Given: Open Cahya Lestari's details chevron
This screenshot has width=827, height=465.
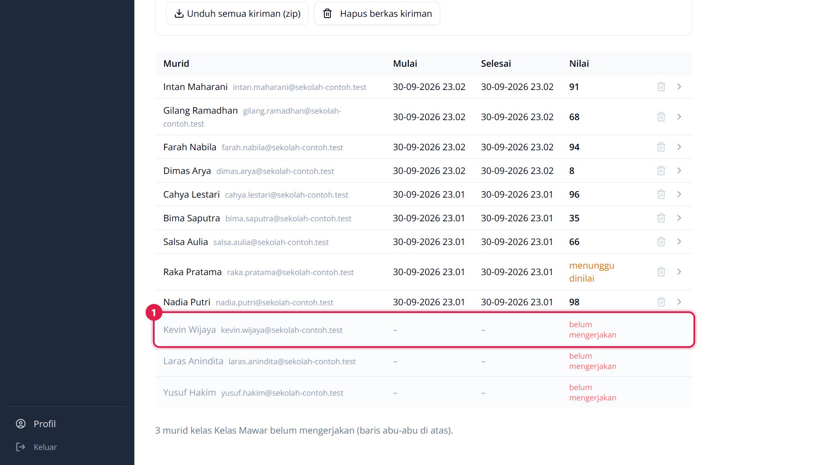Looking at the screenshot, I should [679, 194].
